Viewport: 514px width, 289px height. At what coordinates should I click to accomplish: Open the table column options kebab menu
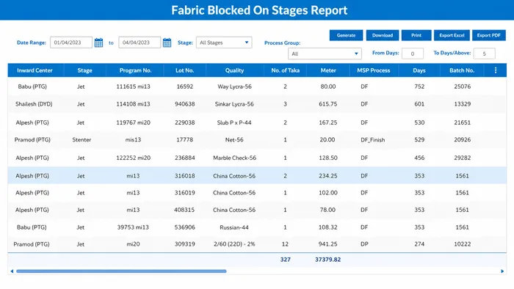point(496,70)
